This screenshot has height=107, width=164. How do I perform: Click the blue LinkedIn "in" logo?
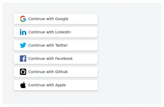click(x=23, y=32)
